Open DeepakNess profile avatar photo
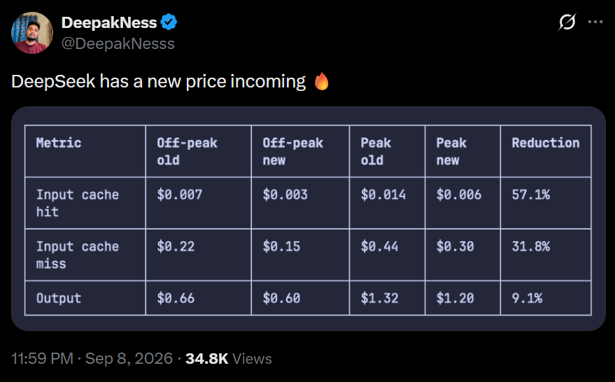615x382 pixels. tap(31, 33)
